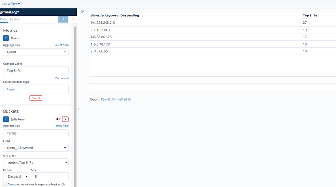Open the Terms aggregation dropdown

point(36,133)
